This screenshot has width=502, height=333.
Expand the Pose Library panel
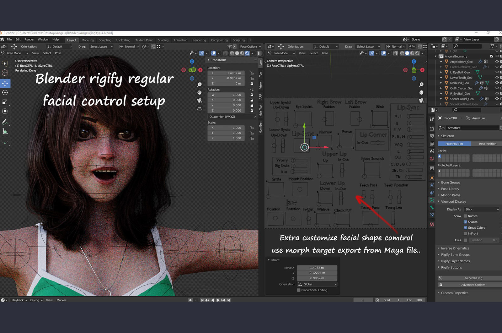[450, 189]
